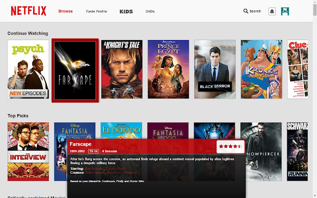This screenshot has height=198, width=317.
Task: Go to Taste Profile
Action: tap(96, 11)
